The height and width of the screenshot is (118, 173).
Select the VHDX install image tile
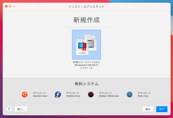[x=86, y=45]
